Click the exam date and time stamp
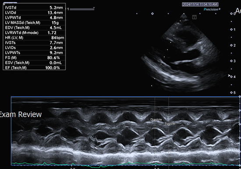The width and height of the screenshot is (241, 169). [200, 4]
